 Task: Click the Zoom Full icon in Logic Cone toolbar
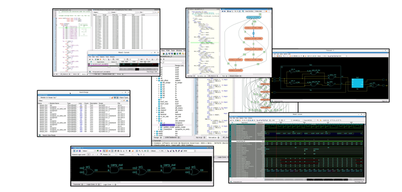click(136, 151)
